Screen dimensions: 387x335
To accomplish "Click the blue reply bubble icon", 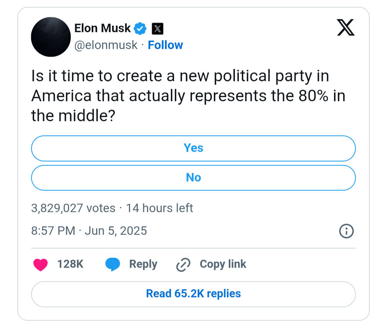I will (x=113, y=264).
